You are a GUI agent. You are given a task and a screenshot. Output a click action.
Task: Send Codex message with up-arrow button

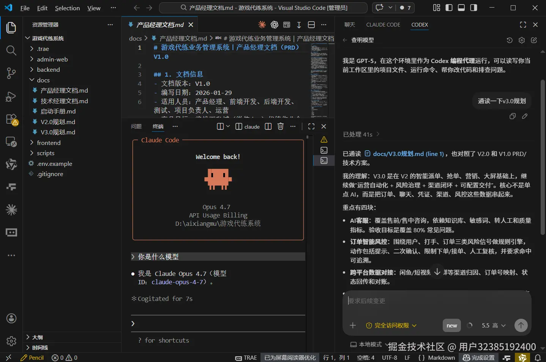[521, 325]
